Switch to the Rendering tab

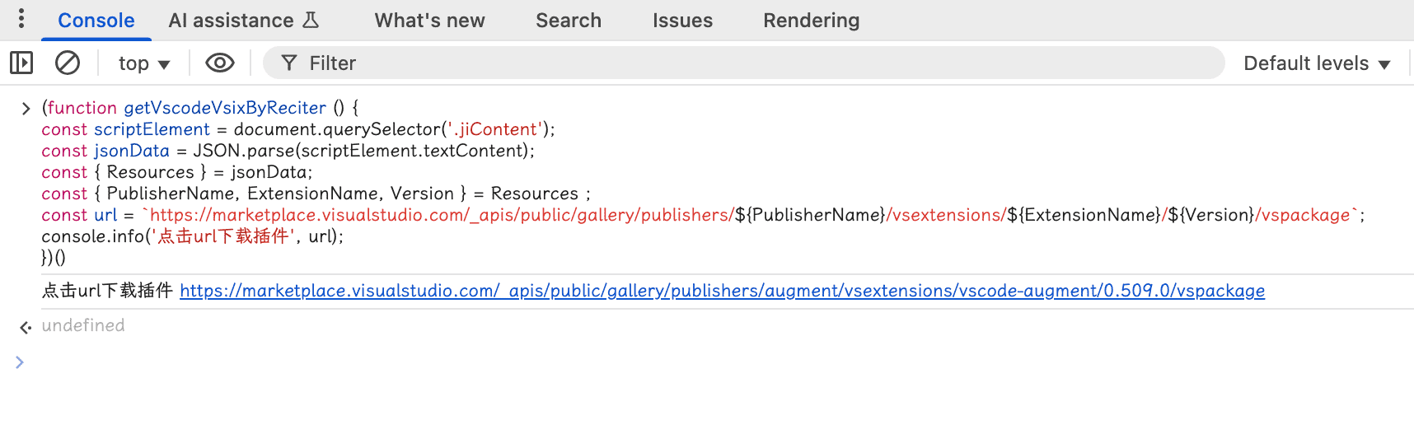pos(811,21)
